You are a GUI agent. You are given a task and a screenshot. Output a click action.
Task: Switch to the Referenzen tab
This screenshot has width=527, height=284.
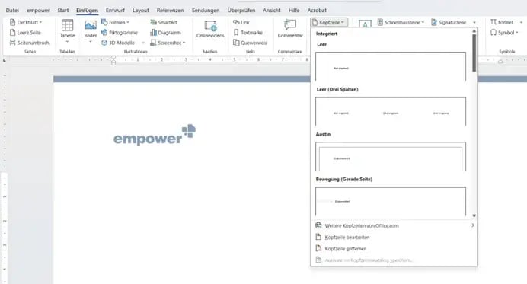[x=170, y=11]
